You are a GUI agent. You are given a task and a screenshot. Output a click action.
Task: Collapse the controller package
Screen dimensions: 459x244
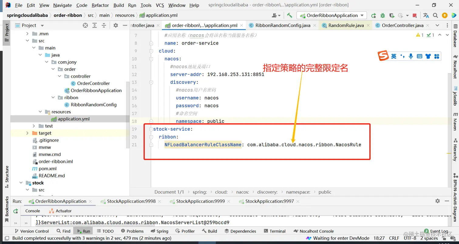coord(59,76)
